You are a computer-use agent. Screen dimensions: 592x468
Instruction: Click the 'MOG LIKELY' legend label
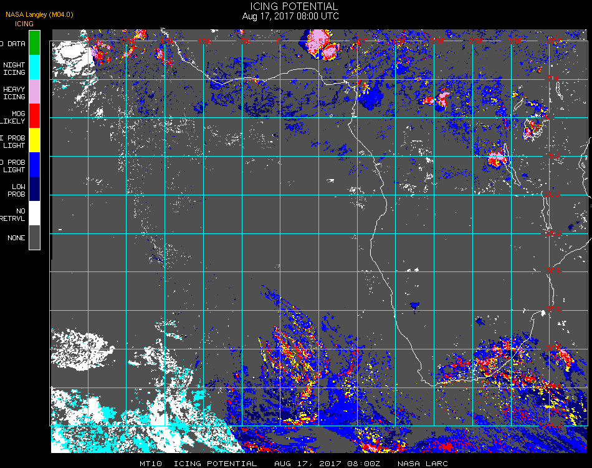click(x=13, y=117)
